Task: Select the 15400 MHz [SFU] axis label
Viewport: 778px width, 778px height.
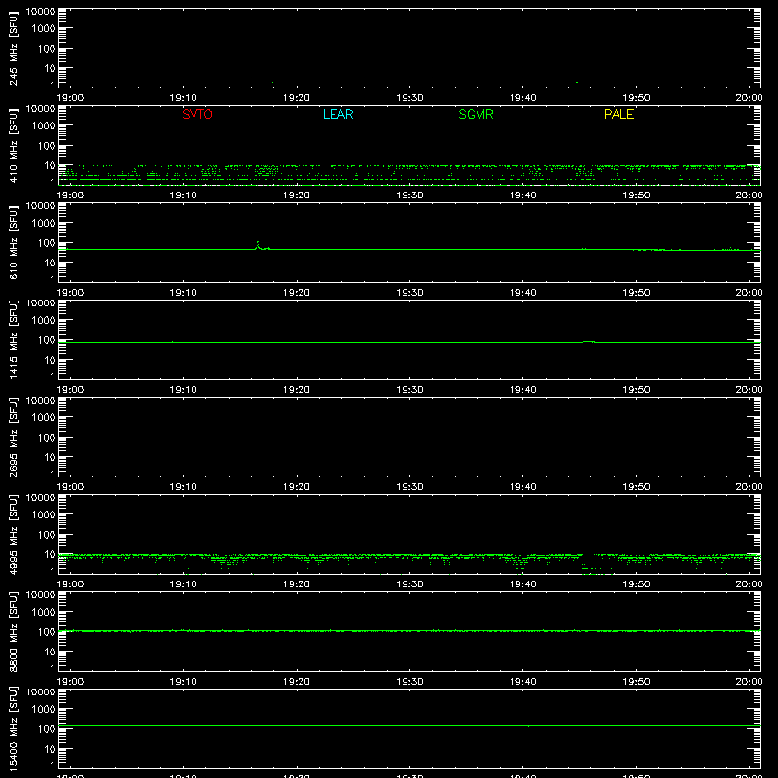Action: tap(13, 728)
